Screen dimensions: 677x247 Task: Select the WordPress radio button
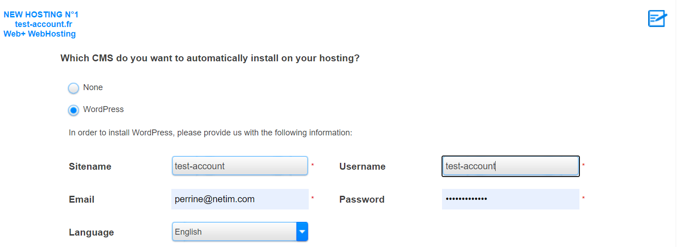click(73, 110)
